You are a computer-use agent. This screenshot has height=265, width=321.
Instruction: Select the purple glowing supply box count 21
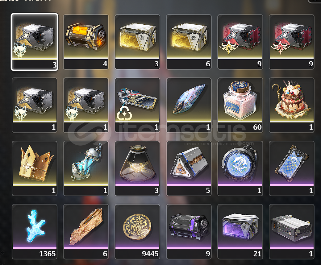click(x=240, y=232)
